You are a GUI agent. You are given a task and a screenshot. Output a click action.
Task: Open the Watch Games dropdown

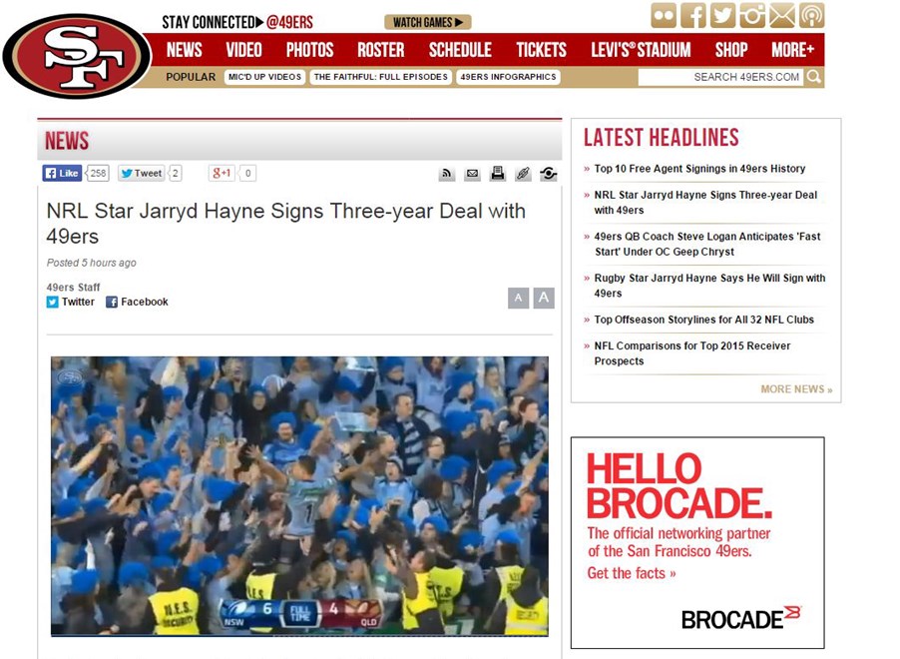pos(427,22)
